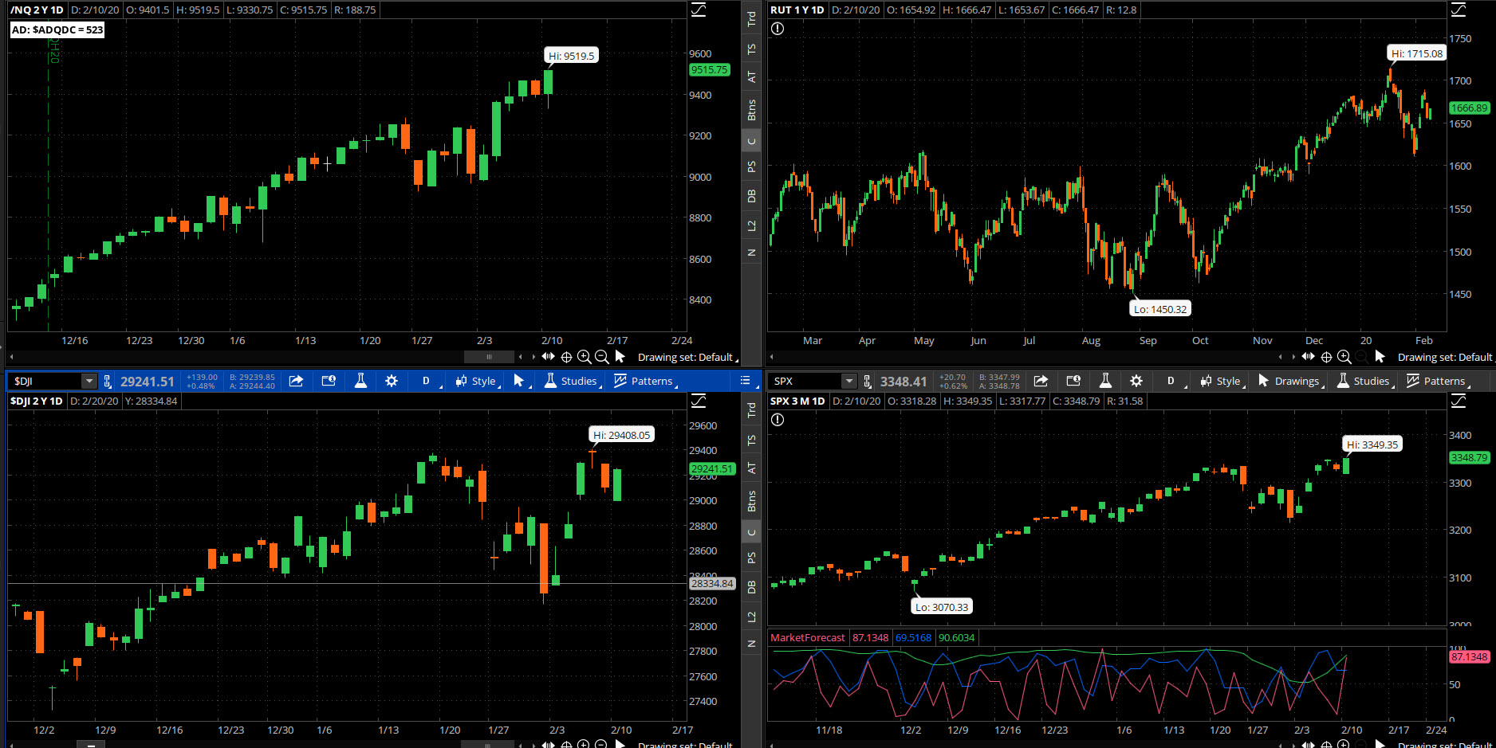The height and width of the screenshot is (748, 1496).
Task: Toggle the Trd sidebar tab beside /NQ chart
Action: point(751,18)
